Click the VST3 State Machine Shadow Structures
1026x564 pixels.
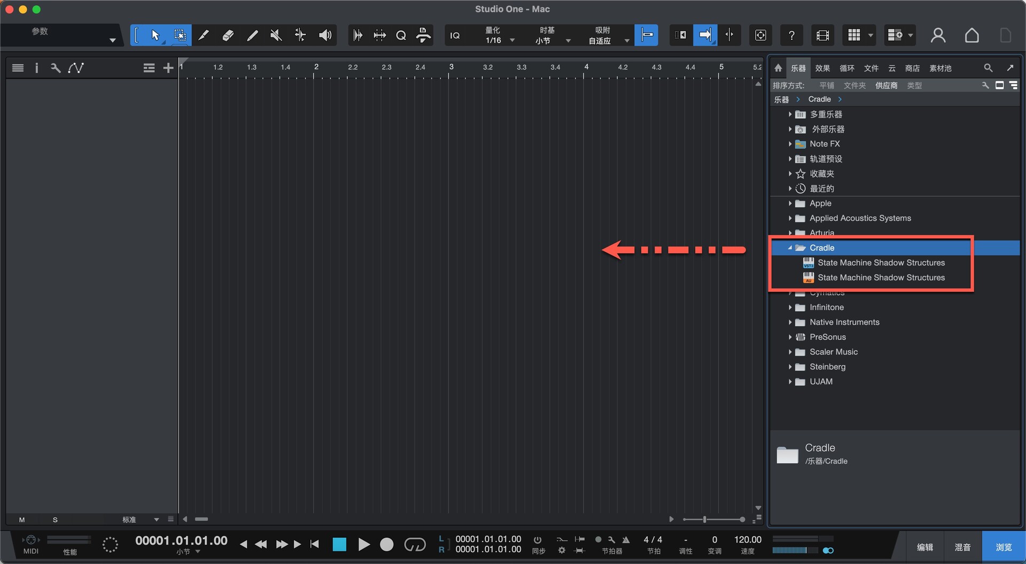pos(881,262)
